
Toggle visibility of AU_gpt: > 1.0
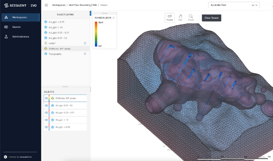pyautogui.click(x=46, y=120)
